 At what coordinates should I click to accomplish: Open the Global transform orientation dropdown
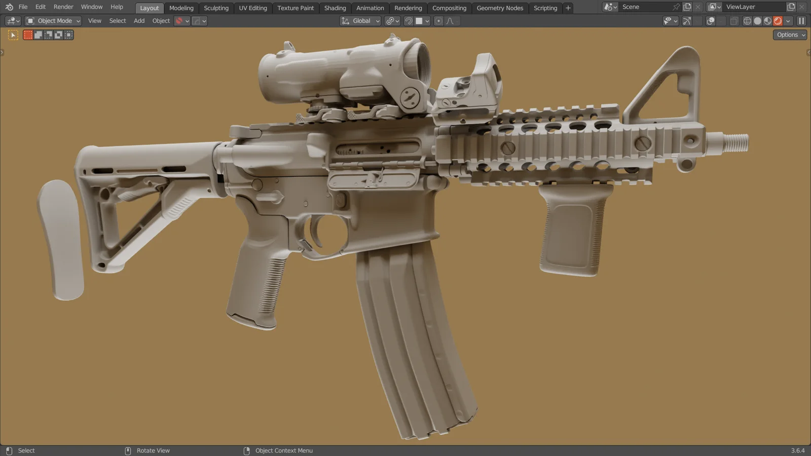pyautogui.click(x=360, y=21)
